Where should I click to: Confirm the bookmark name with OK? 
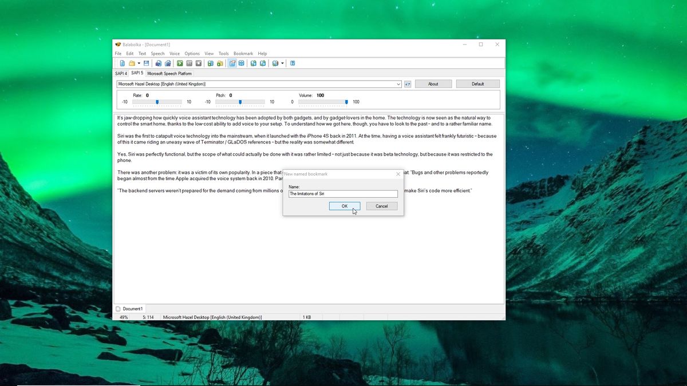(x=344, y=206)
